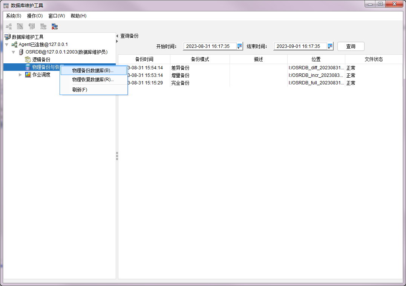The image size is (406, 286).
Task: Open the 操作(O) menu
Action: pos(35,16)
